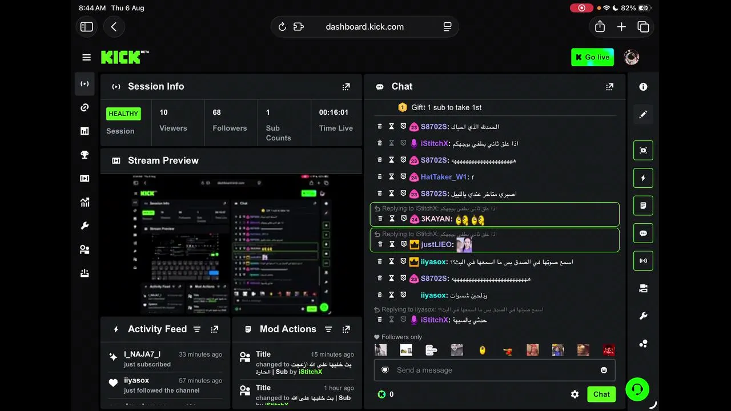Viewport: 731px width, 411px height.
Task: Toggle the stream preview panel button
Action: coord(643,150)
